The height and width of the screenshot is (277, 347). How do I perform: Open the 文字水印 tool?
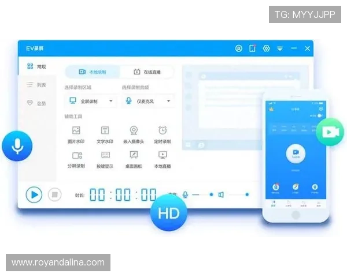(105, 134)
